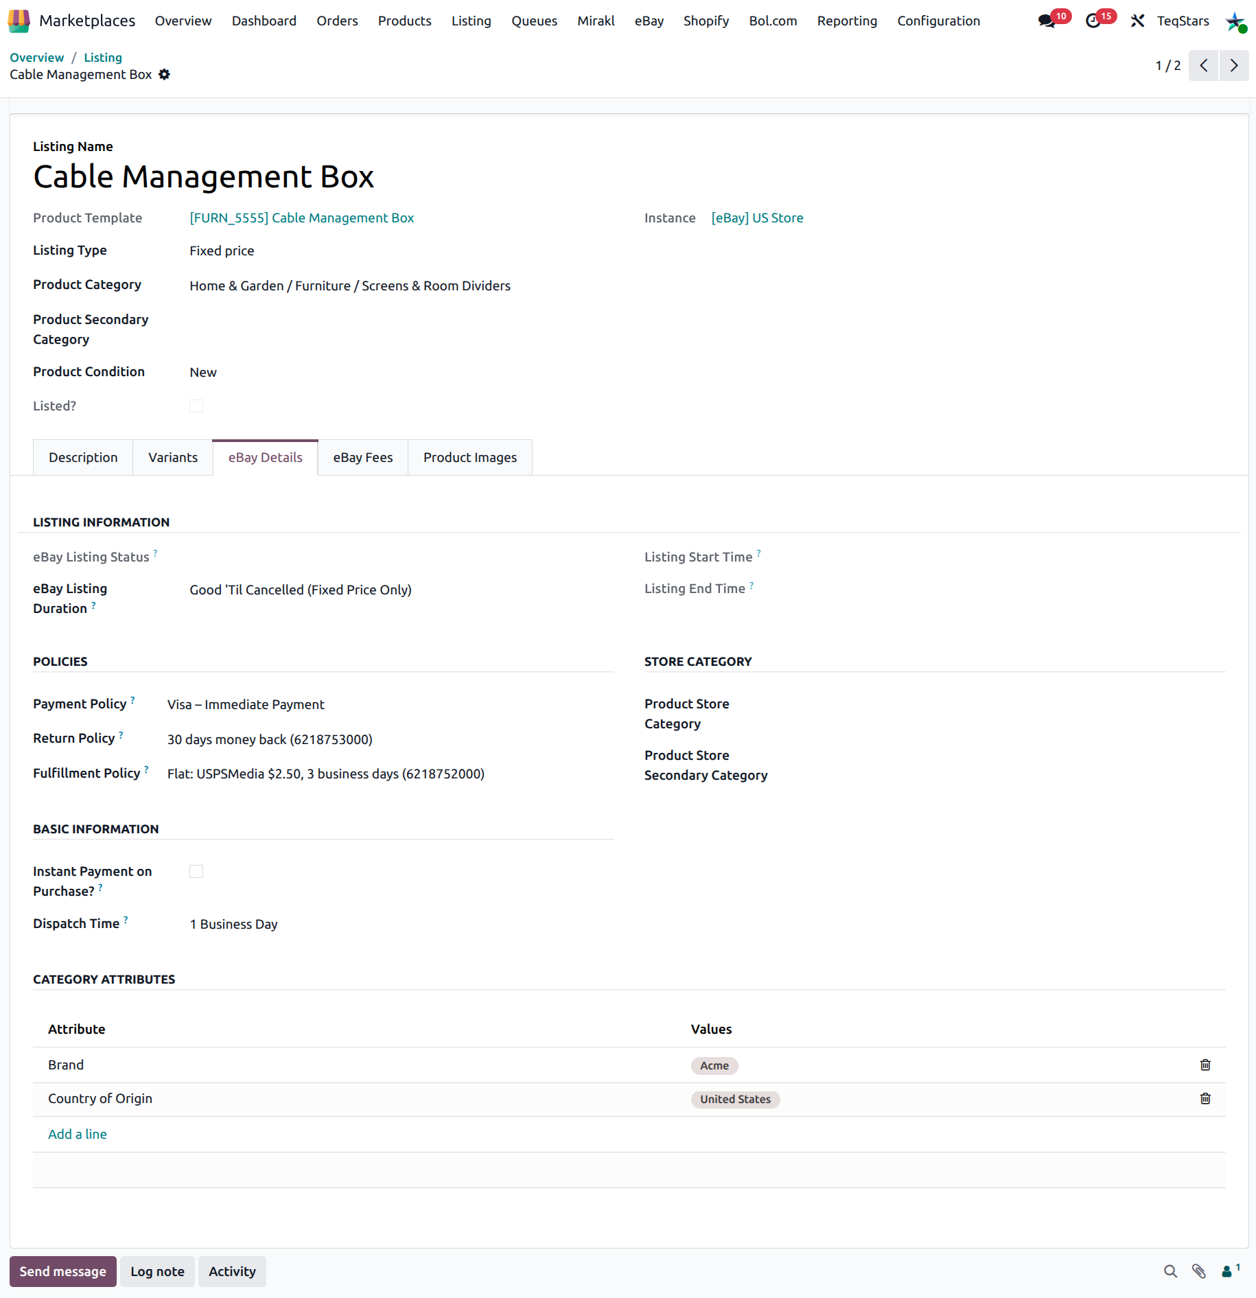1256x1298 pixels.
Task: Switch to the Product Images tab
Action: [x=470, y=457]
